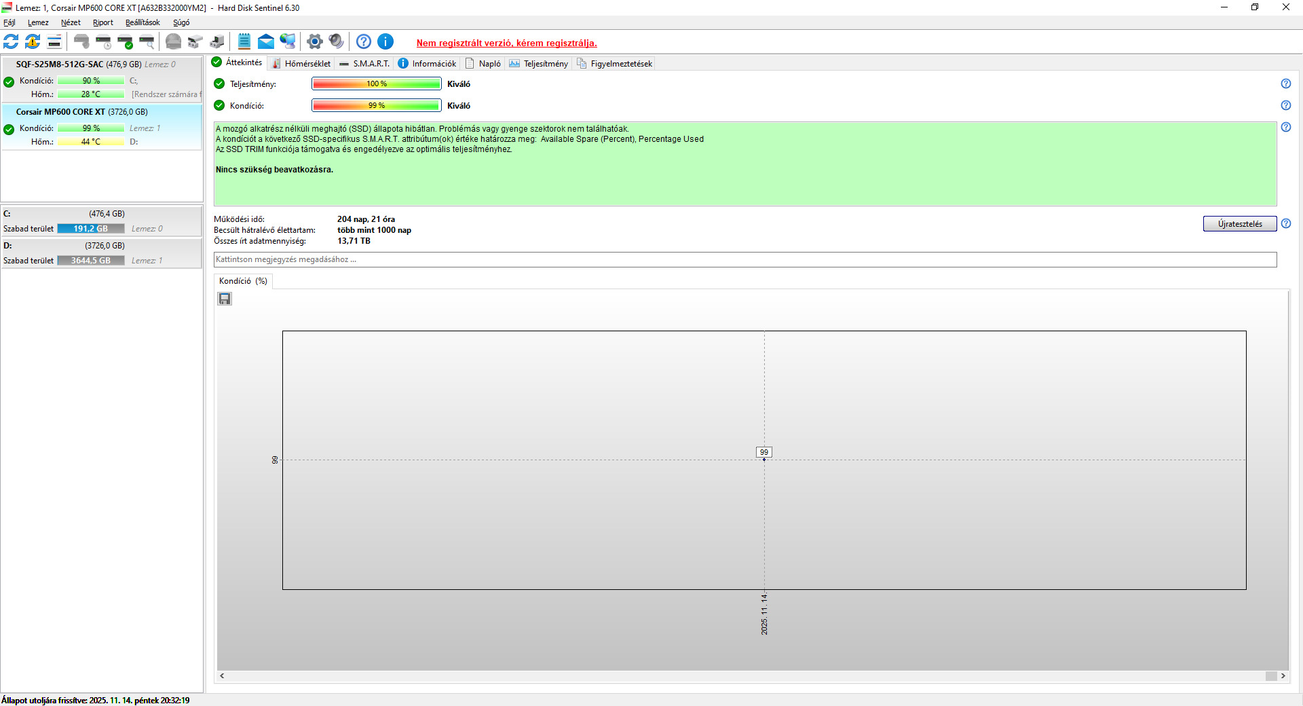Viewport: 1303px width, 706px height.
Task: Click the comment input field
Action: (x=745, y=259)
